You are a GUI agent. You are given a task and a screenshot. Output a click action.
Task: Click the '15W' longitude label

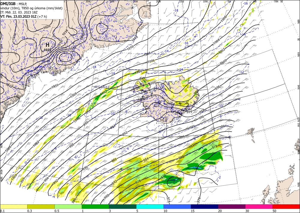182,1
